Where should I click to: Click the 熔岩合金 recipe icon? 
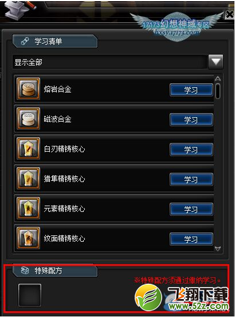pyautogui.click(x=28, y=89)
